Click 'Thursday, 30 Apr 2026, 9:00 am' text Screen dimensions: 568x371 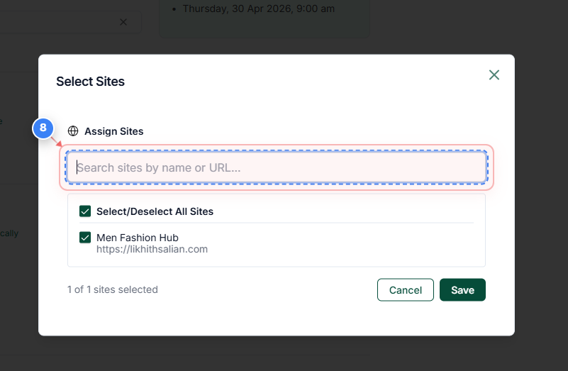pos(259,9)
